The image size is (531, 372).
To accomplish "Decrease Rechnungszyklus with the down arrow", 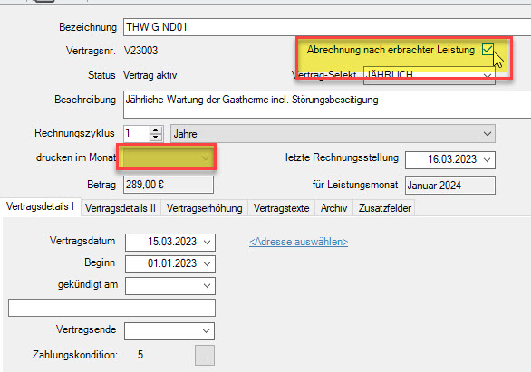I will click(x=156, y=138).
